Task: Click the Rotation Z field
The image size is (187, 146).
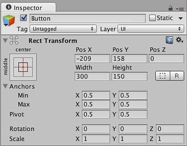Action: point(170,129)
